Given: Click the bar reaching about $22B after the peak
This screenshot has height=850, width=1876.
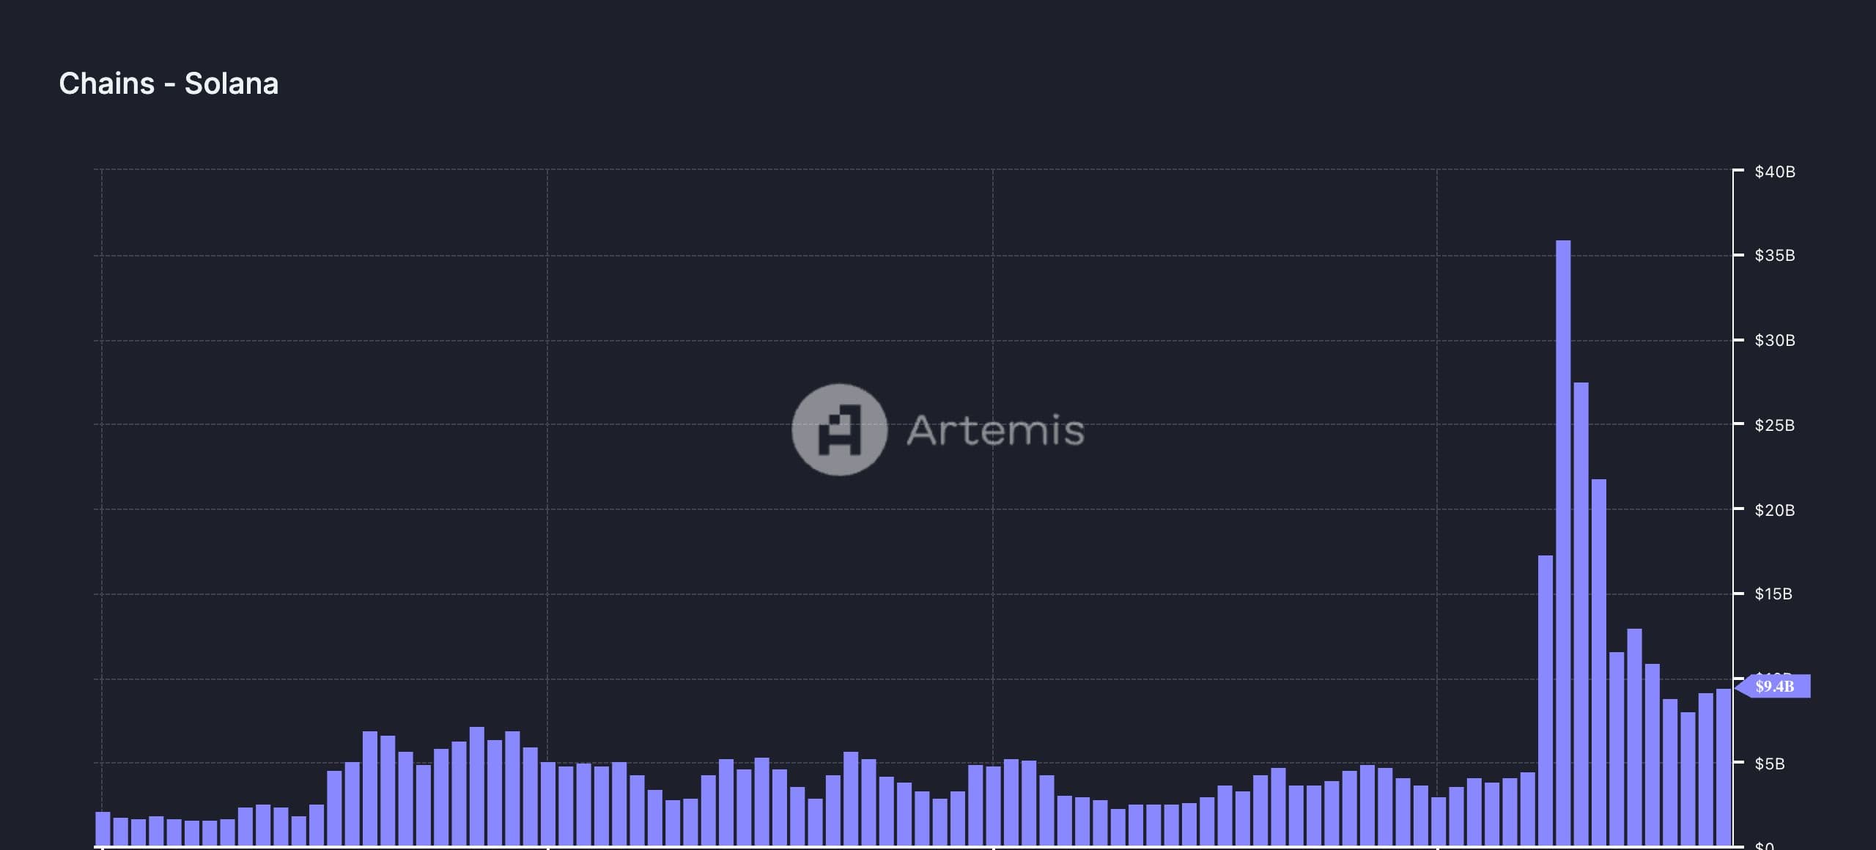Looking at the screenshot, I should click(x=1599, y=662).
